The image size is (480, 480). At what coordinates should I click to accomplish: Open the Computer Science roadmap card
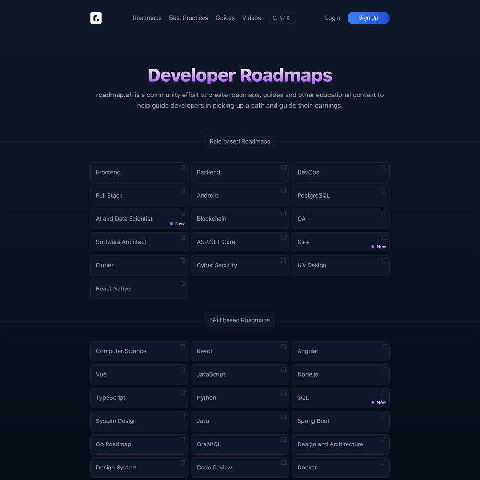click(139, 351)
